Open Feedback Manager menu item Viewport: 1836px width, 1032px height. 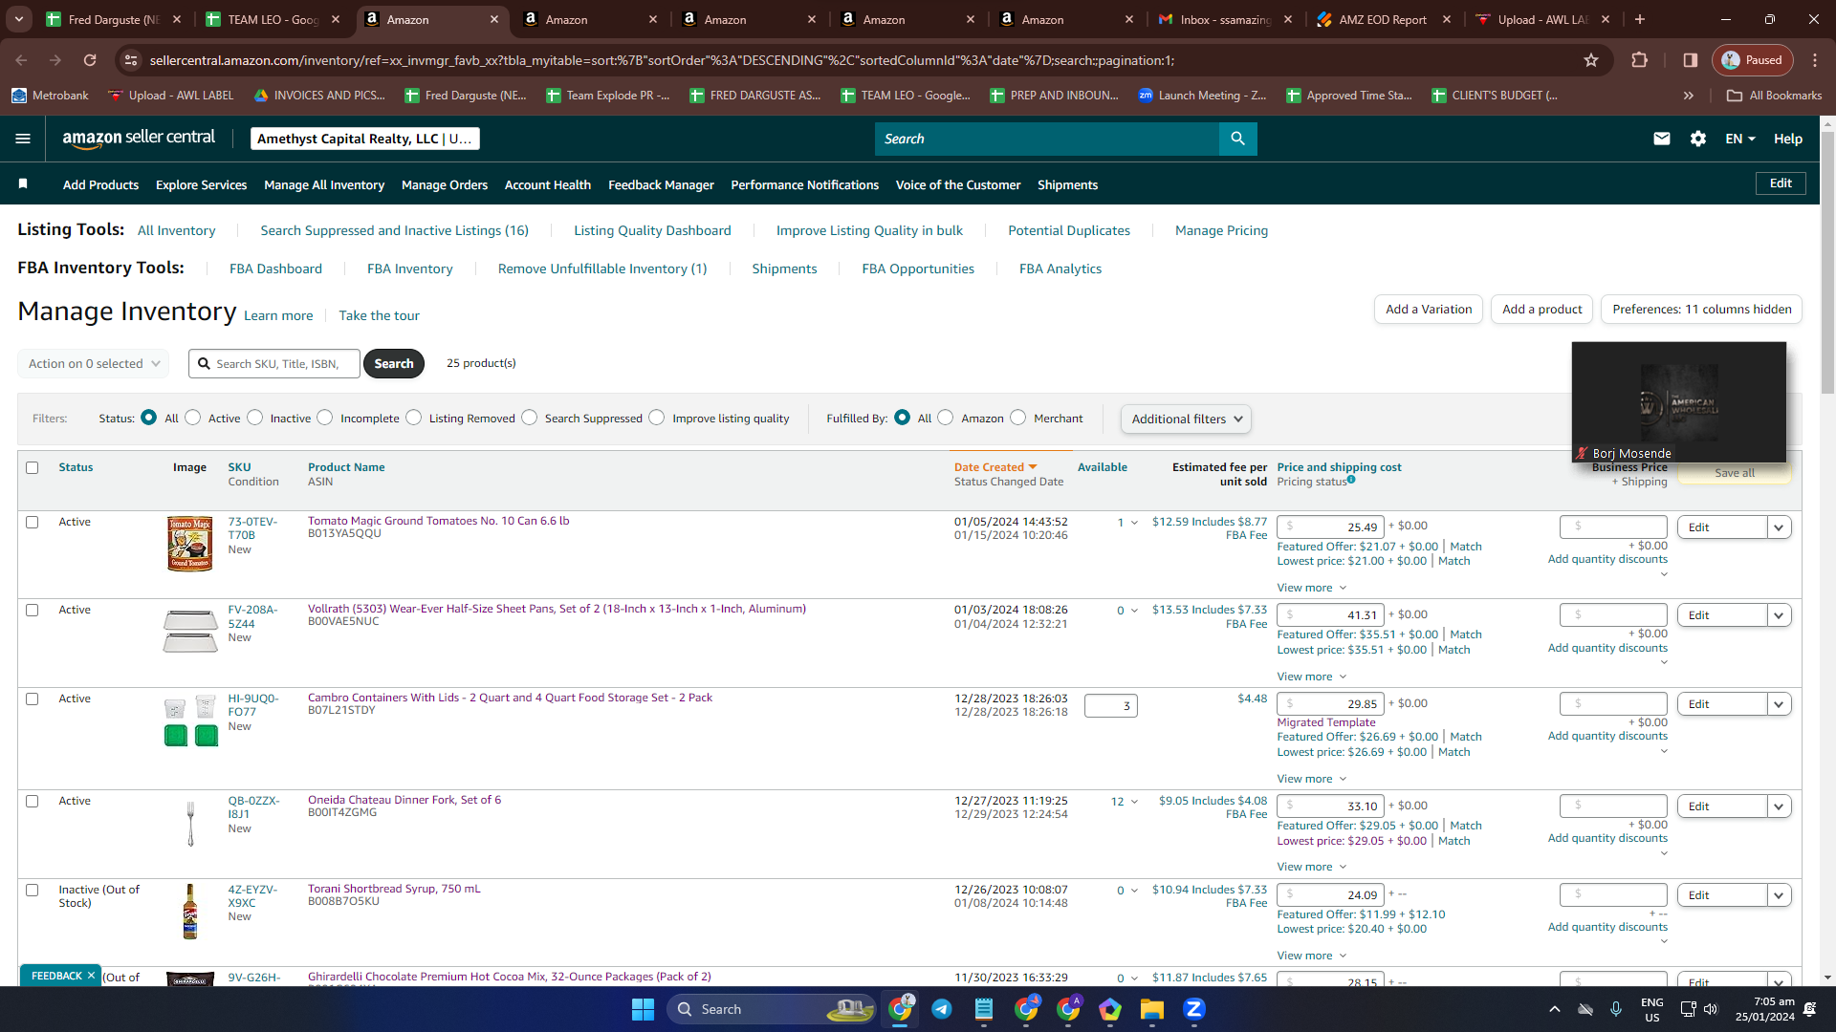661,185
